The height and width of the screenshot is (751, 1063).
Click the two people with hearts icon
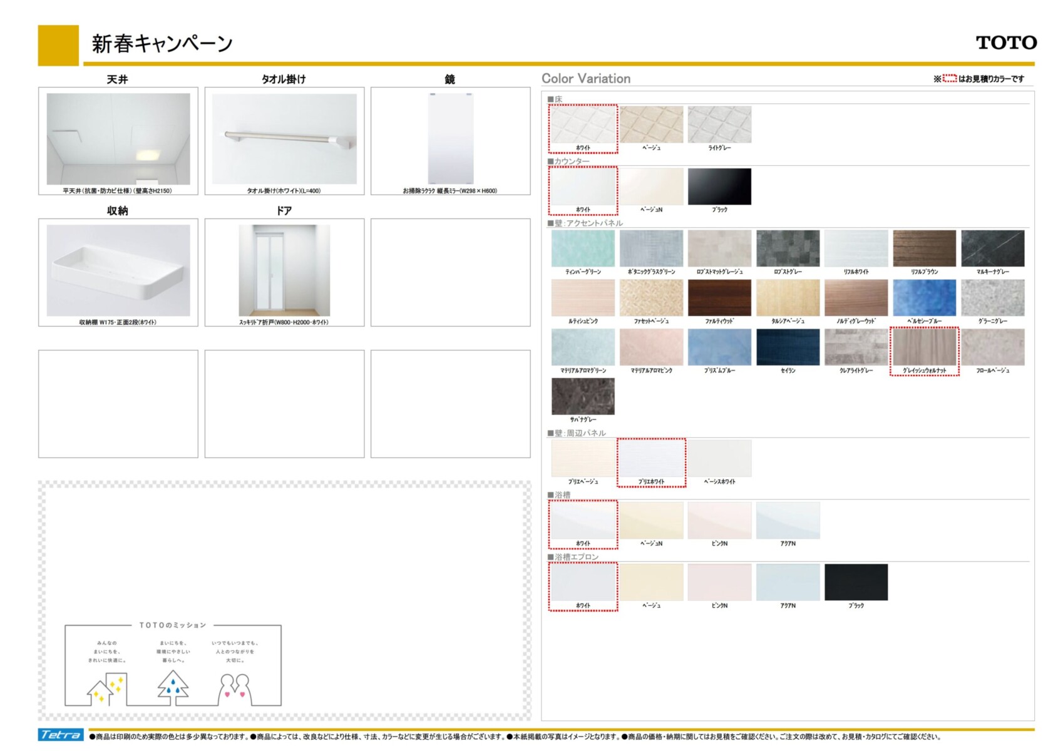[x=235, y=689]
